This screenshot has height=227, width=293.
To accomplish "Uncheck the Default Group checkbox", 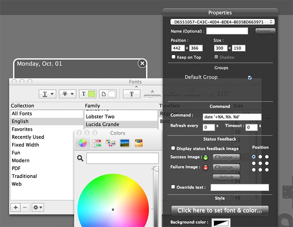I will [250, 77].
